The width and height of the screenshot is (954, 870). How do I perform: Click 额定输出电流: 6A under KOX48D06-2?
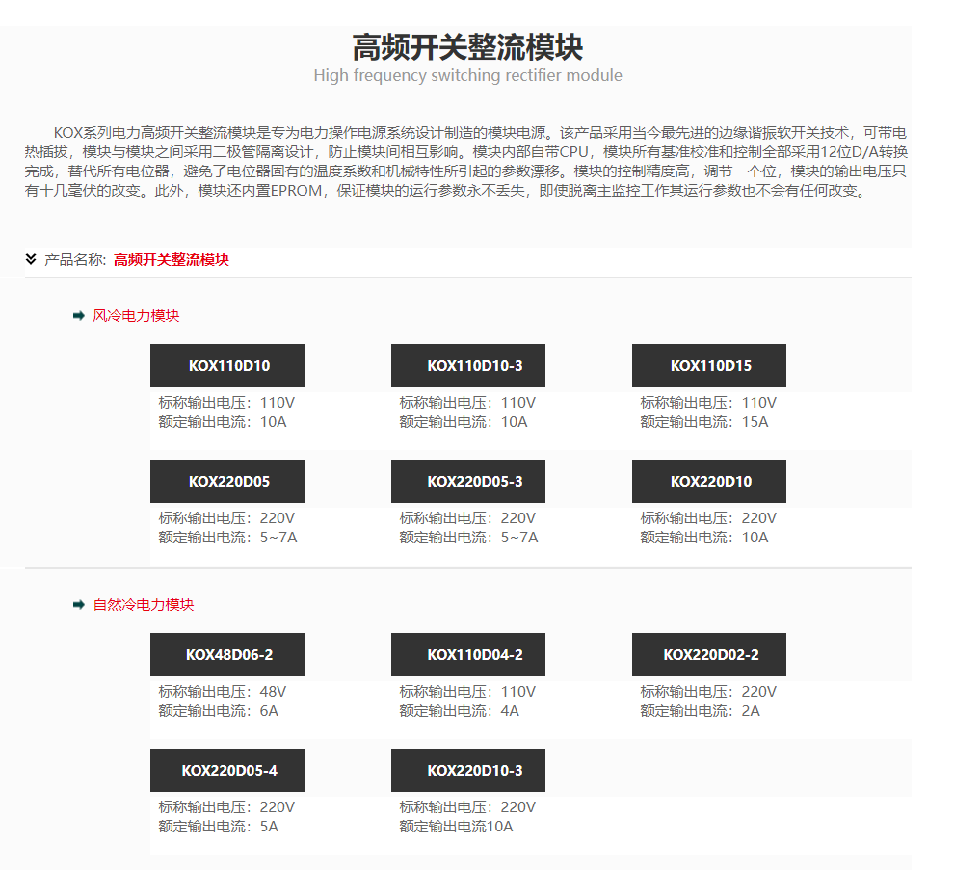tap(219, 711)
